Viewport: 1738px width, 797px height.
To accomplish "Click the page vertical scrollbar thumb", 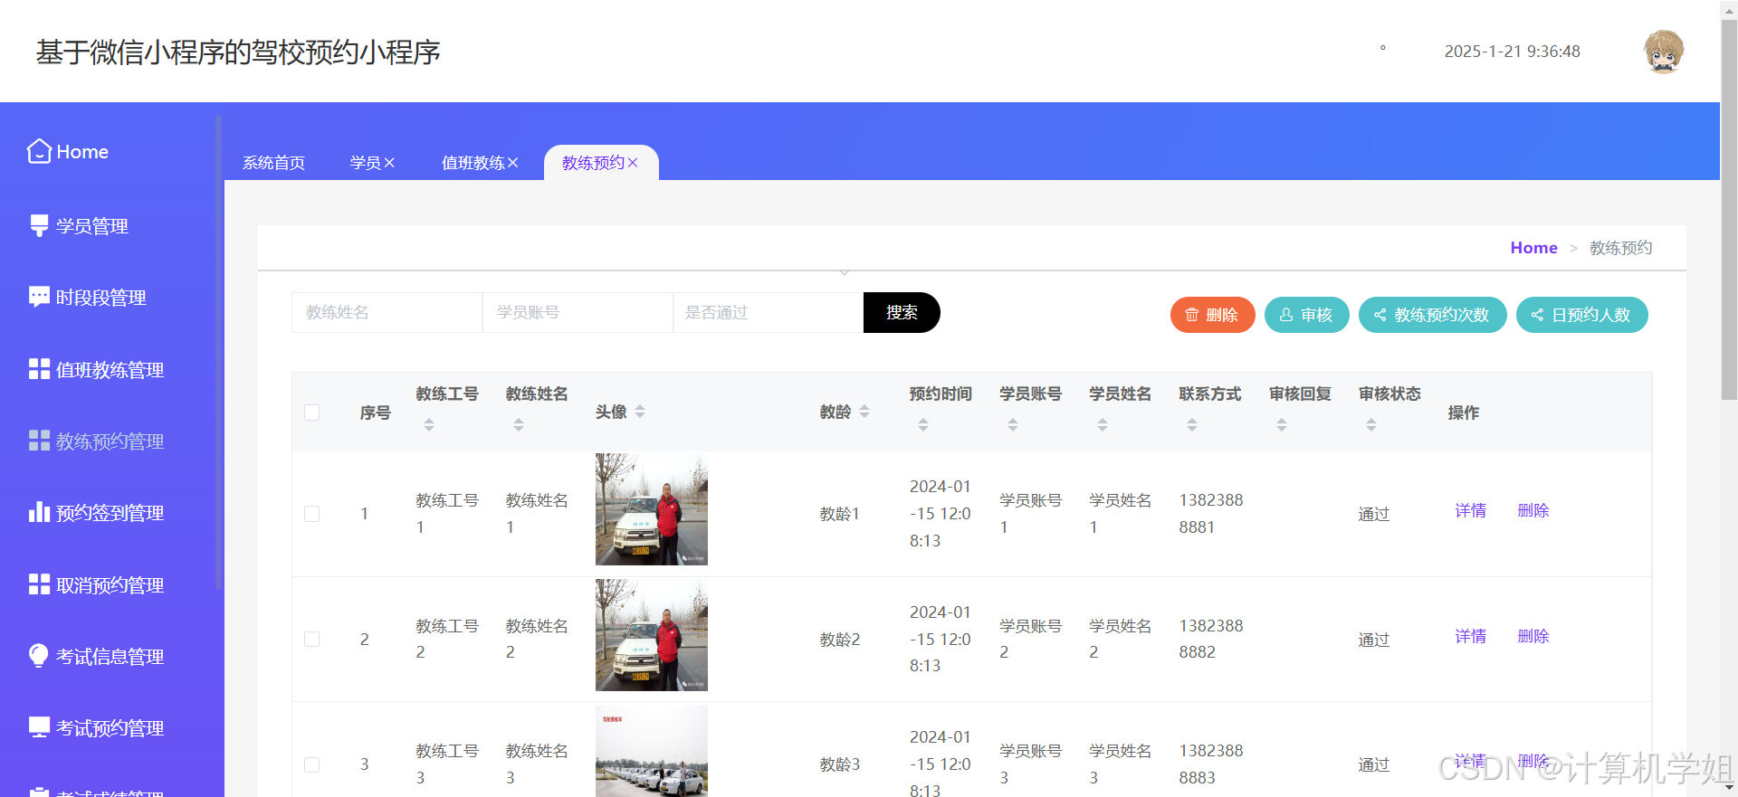I will pyautogui.click(x=1729, y=208).
